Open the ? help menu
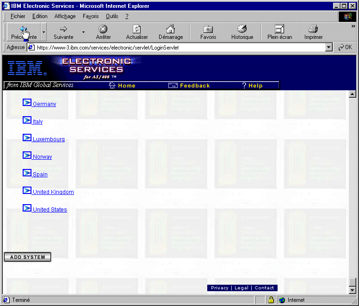359x306 pixels. [127, 16]
